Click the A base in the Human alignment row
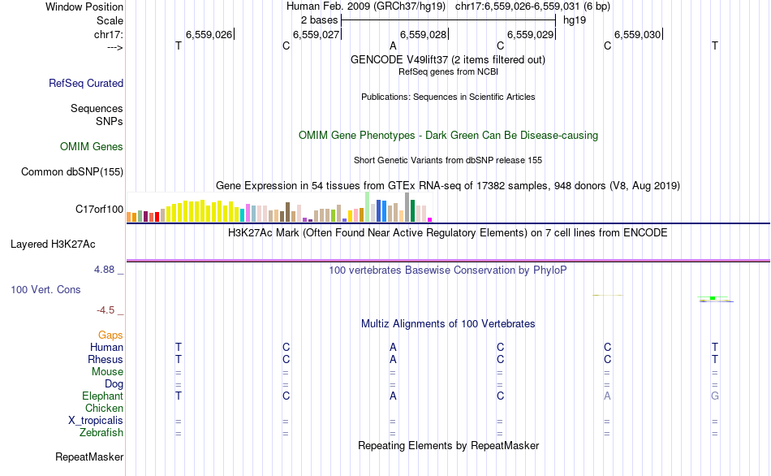Viewport: 771px width, 476px height. [393, 348]
